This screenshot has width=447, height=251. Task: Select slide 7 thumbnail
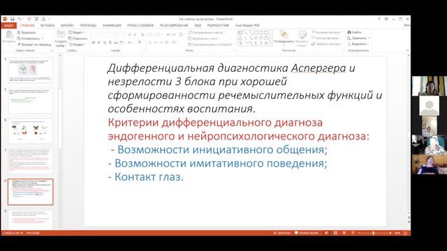pos(31,161)
